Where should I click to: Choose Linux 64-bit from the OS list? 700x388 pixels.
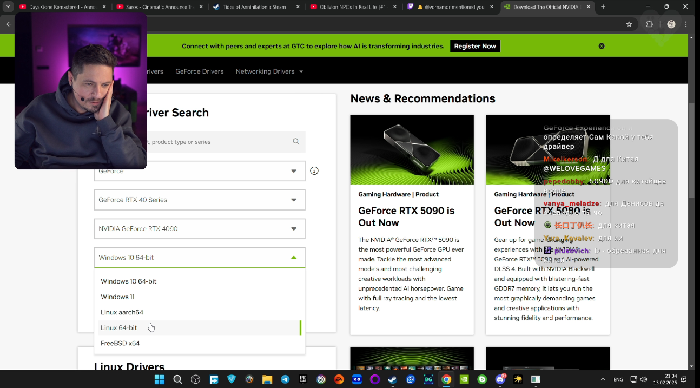200,328
